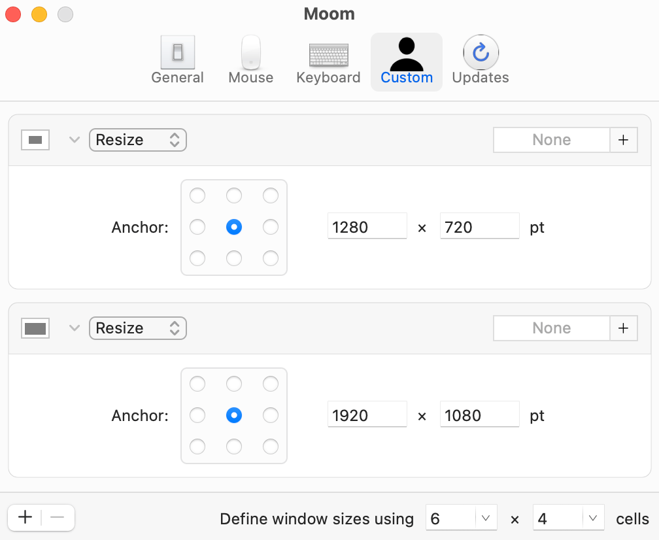Open the Resize action popup in first entry

[138, 140]
